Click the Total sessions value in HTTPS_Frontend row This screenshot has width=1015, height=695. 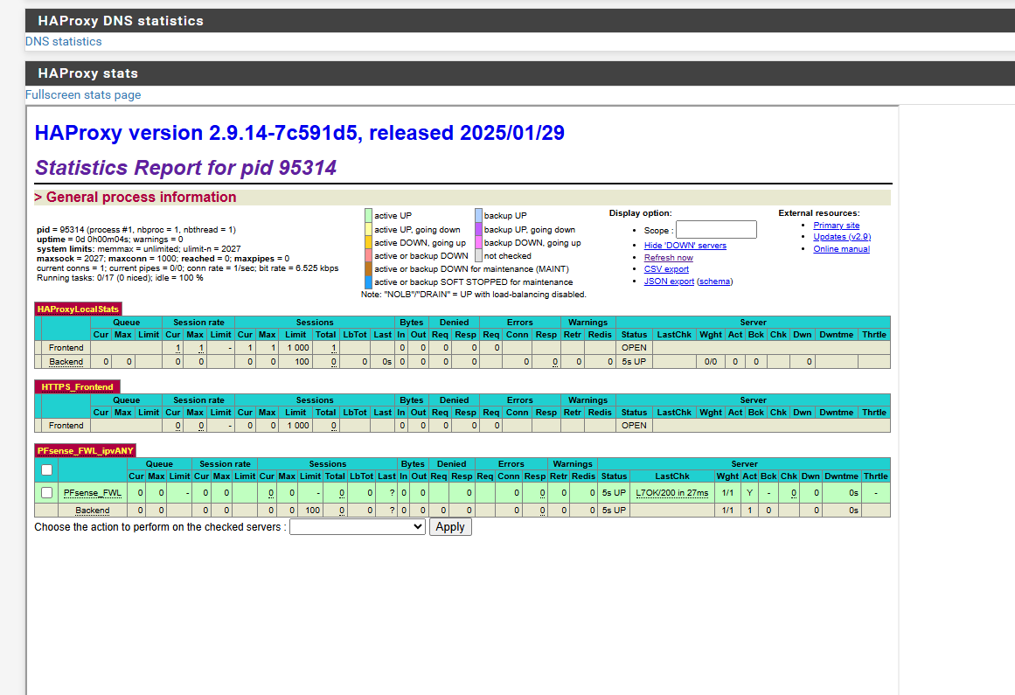pyautogui.click(x=334, y=425)
